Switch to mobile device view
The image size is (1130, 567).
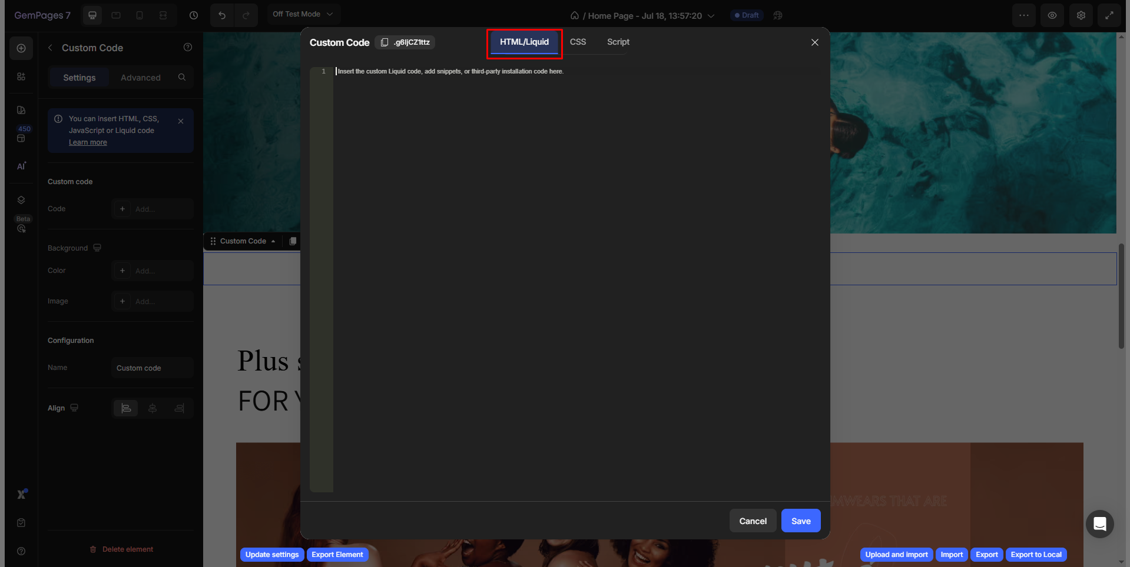pos(140,15)
